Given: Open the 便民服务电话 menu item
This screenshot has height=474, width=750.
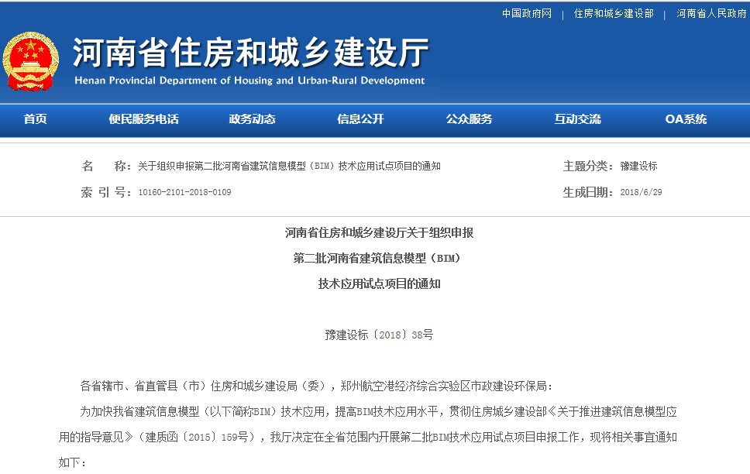Looking at the screenshot, I should (143, 119).
